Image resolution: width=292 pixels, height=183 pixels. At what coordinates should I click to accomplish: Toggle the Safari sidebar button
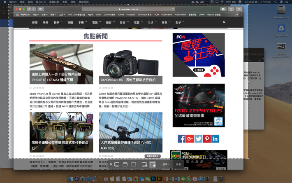coord(41,9)
